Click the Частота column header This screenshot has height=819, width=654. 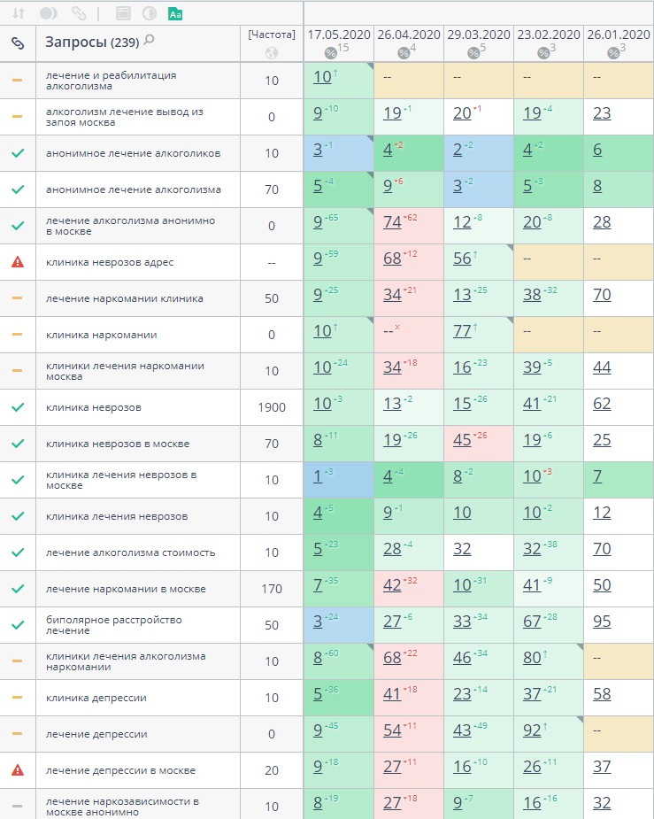(x=271, y=35)
